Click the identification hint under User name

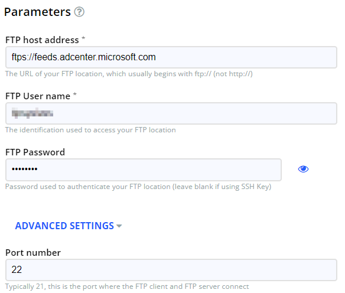[90, 130]
